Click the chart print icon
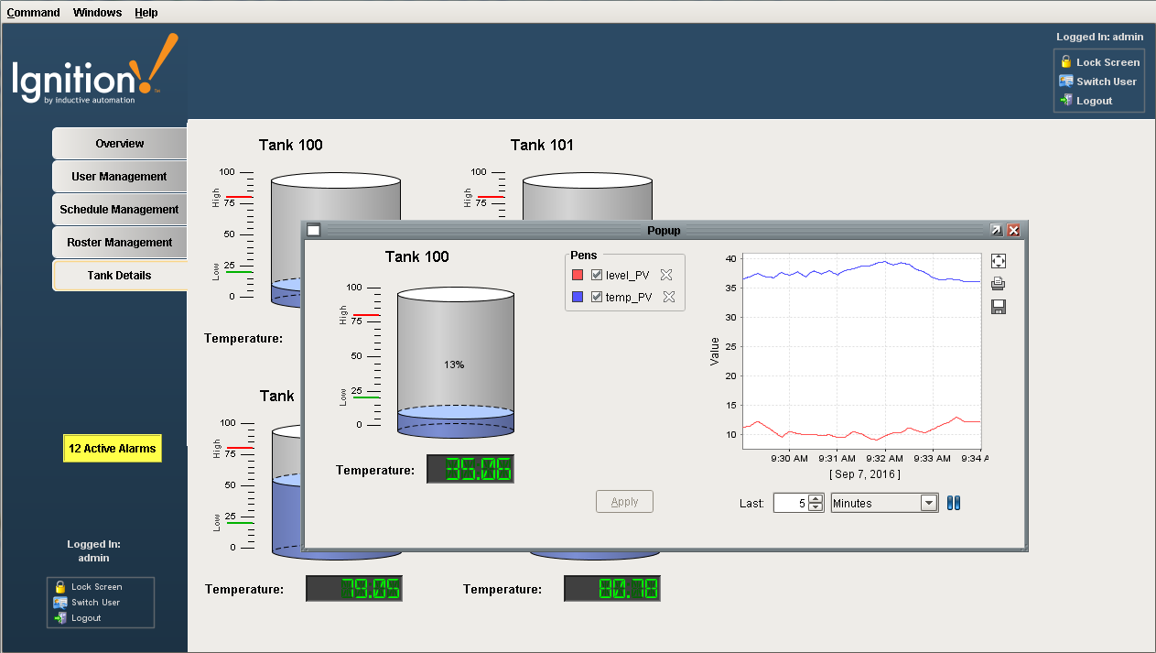 pos(999,284)
